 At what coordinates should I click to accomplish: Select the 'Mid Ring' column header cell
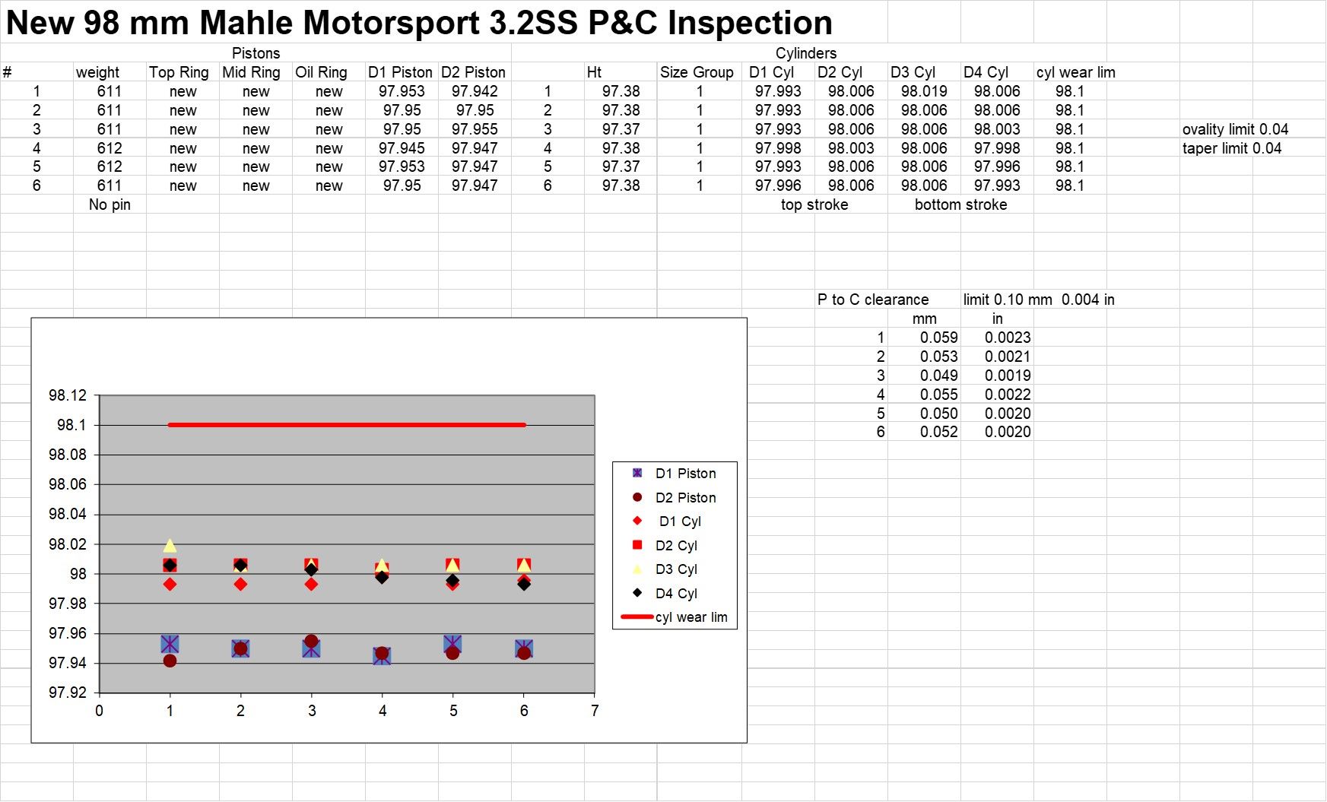point(251,72)
